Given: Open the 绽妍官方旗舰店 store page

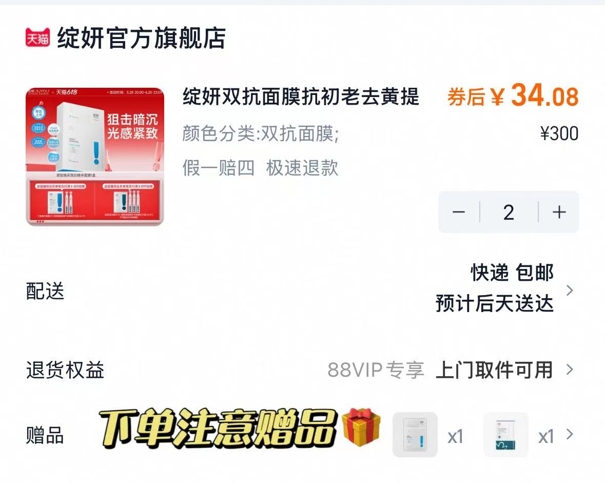Looking at the screenshot, I should tap(141, 38).
